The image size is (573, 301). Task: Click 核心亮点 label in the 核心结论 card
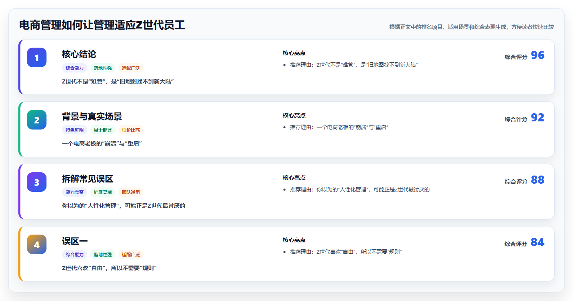tap(294, 53)
